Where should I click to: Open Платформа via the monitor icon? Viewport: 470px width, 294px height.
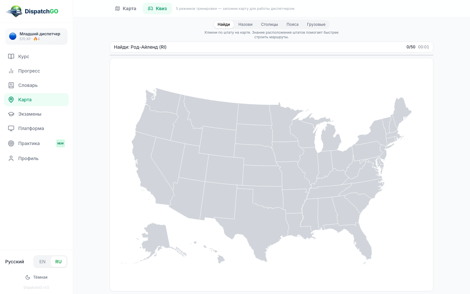tap(11, 128)
